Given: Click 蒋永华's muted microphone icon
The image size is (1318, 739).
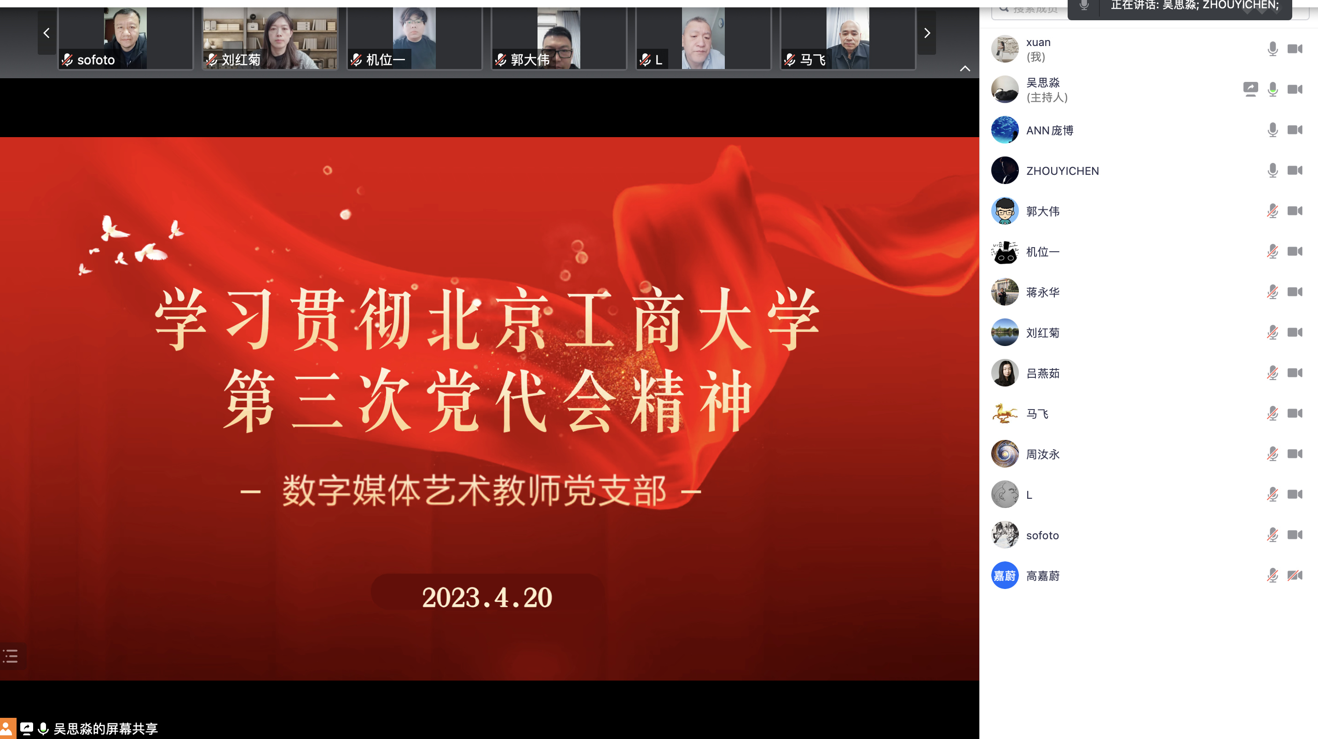Looking at the screenshot, I should click(1273, 292).
